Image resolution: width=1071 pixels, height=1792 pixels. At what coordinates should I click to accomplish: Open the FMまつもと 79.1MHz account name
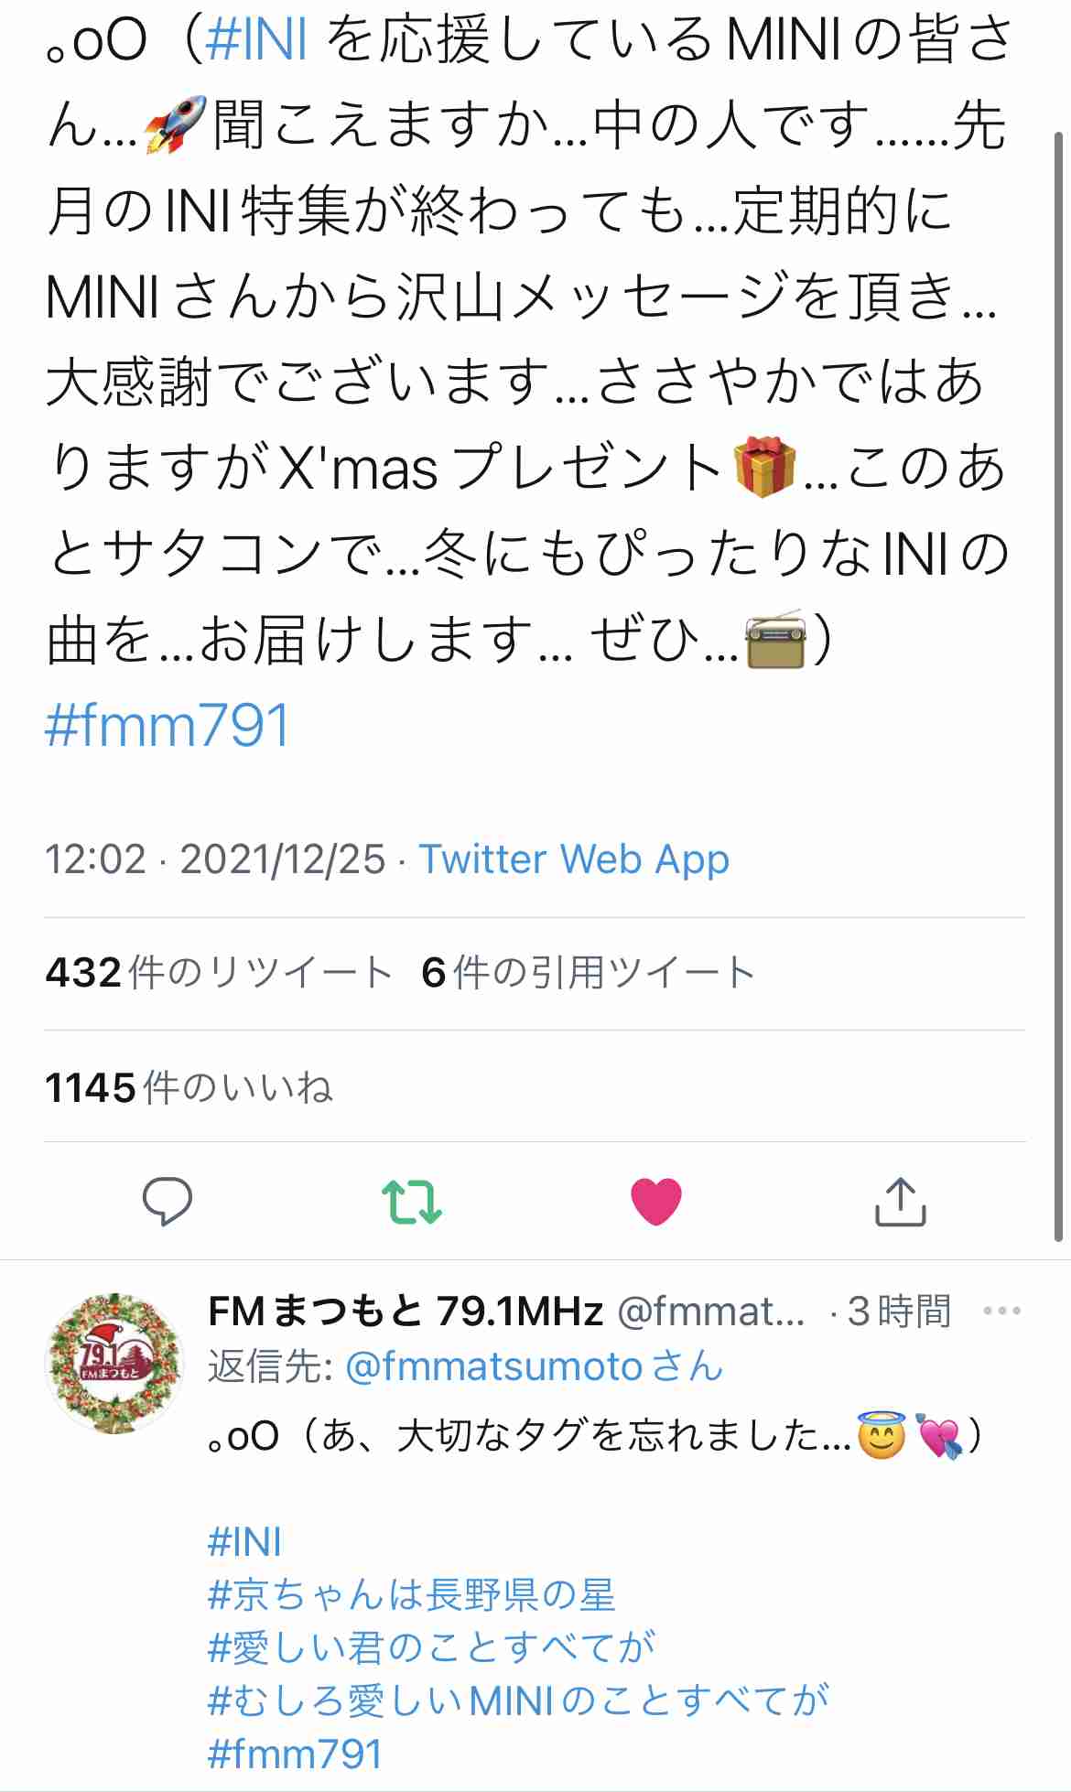(406, 1312)
